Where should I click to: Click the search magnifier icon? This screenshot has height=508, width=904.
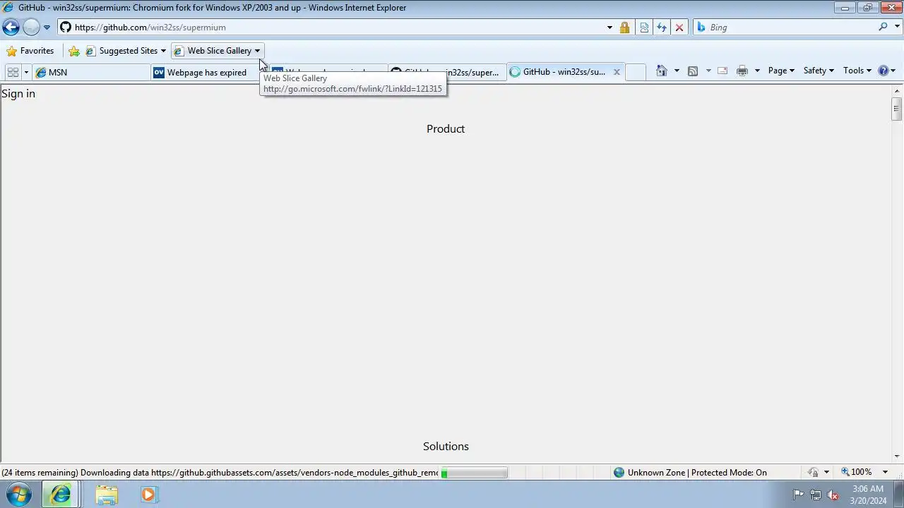[x=883, y=27]
